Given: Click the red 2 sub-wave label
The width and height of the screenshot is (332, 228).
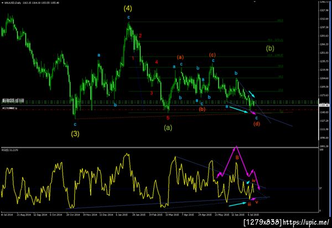Looking at the screenshot, I should [140, 36].
